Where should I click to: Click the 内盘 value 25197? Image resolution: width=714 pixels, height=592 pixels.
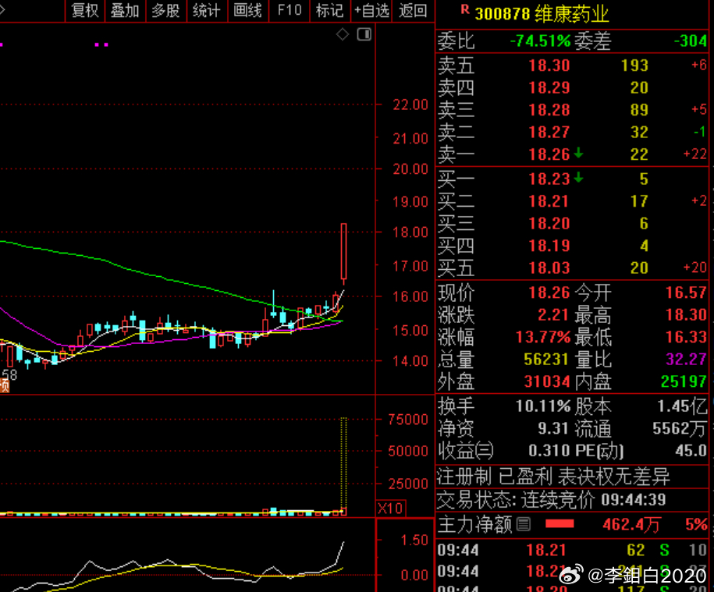tap(684, 381)
